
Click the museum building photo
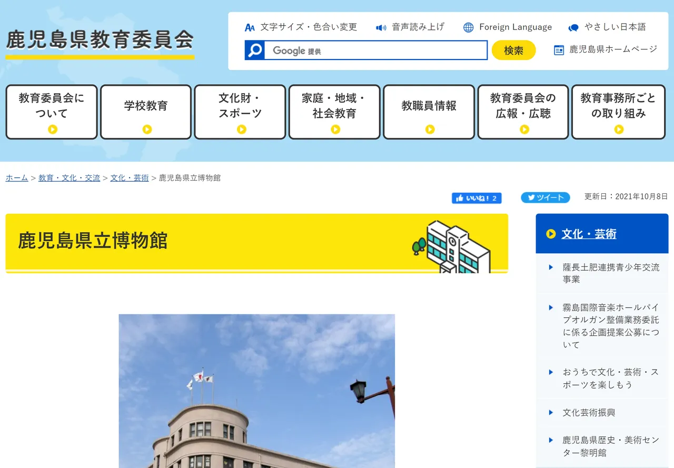coord(256,391)
